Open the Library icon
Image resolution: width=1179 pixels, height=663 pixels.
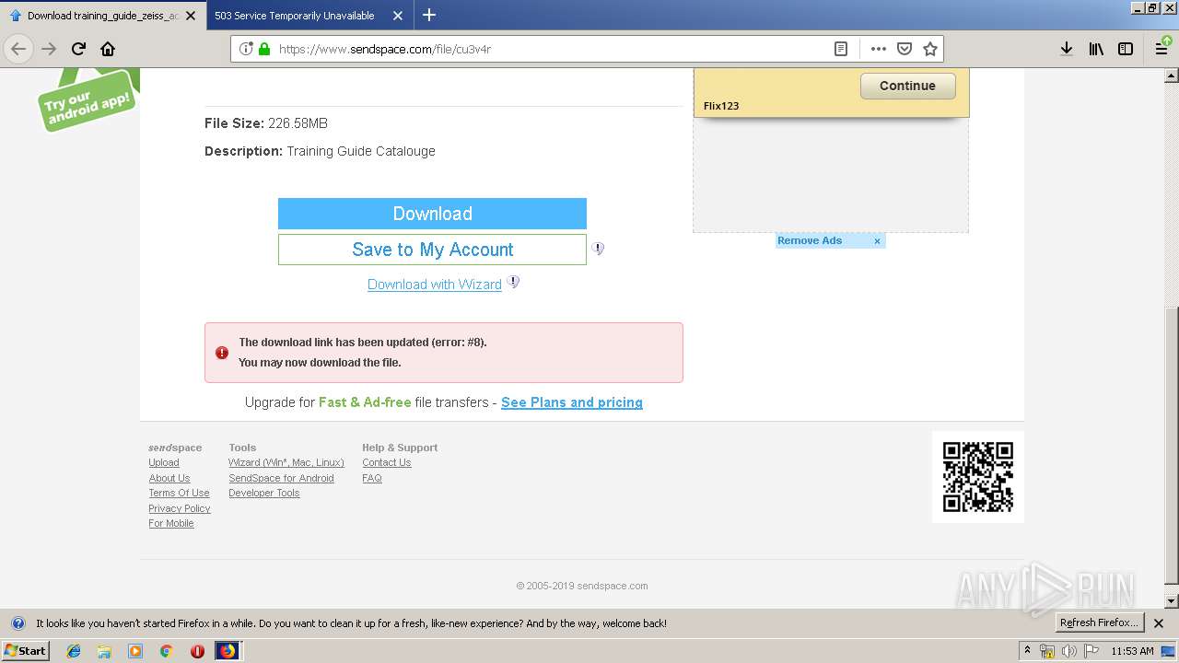(x=1096, y=49)
